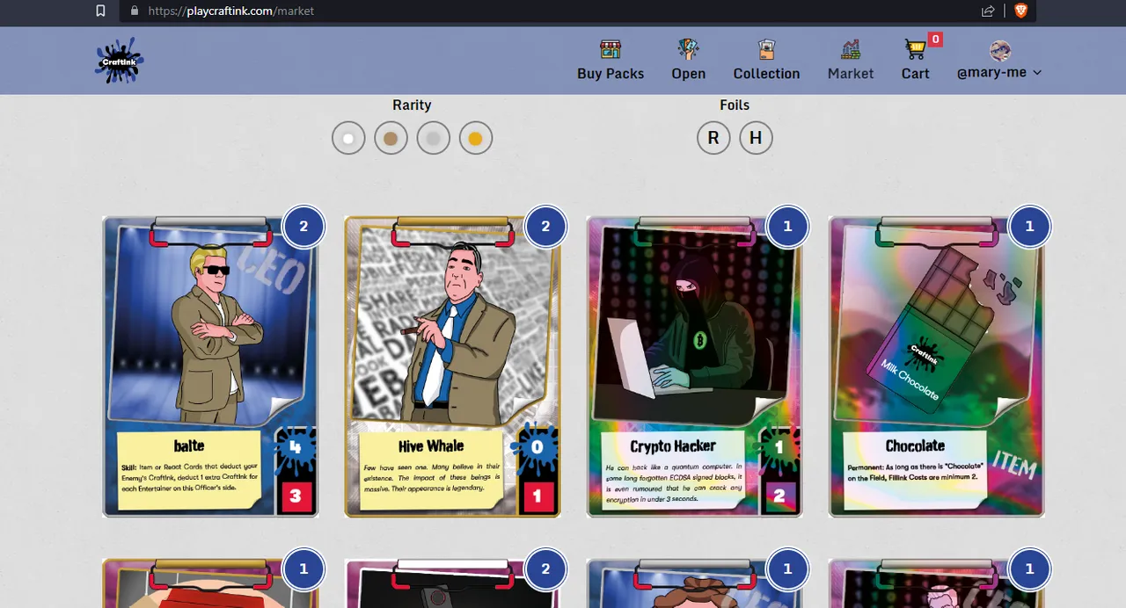Select the Collection menu label
1126x608 pixels.
click(x=766, y=74)
